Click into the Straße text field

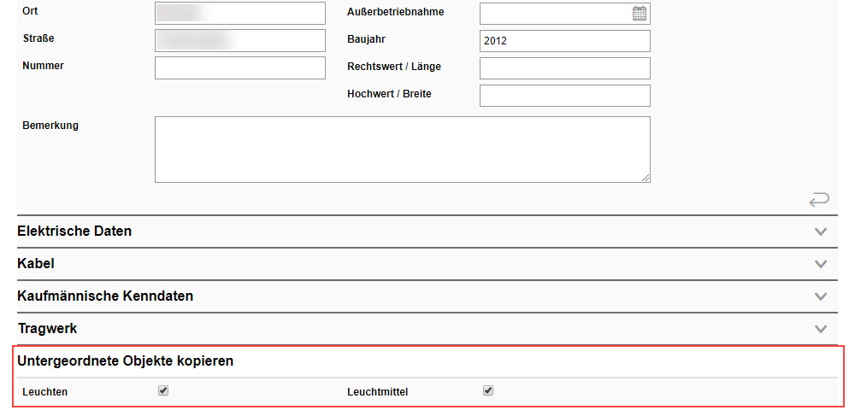240,41
